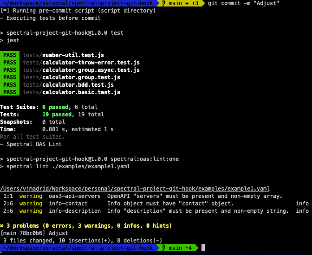Click file name number-util.test.js
This screenshot has width=312, height=255.
tap(73, 55)
